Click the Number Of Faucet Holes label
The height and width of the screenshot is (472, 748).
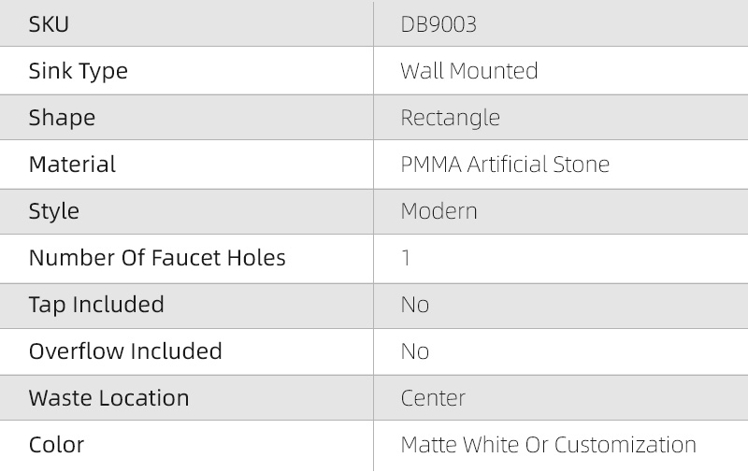pos(157,258)
